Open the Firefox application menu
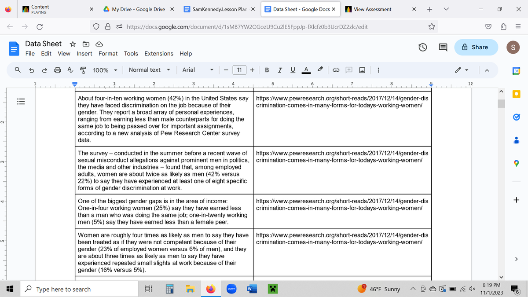This screenshot has height=297, width=528. point(518,27)
